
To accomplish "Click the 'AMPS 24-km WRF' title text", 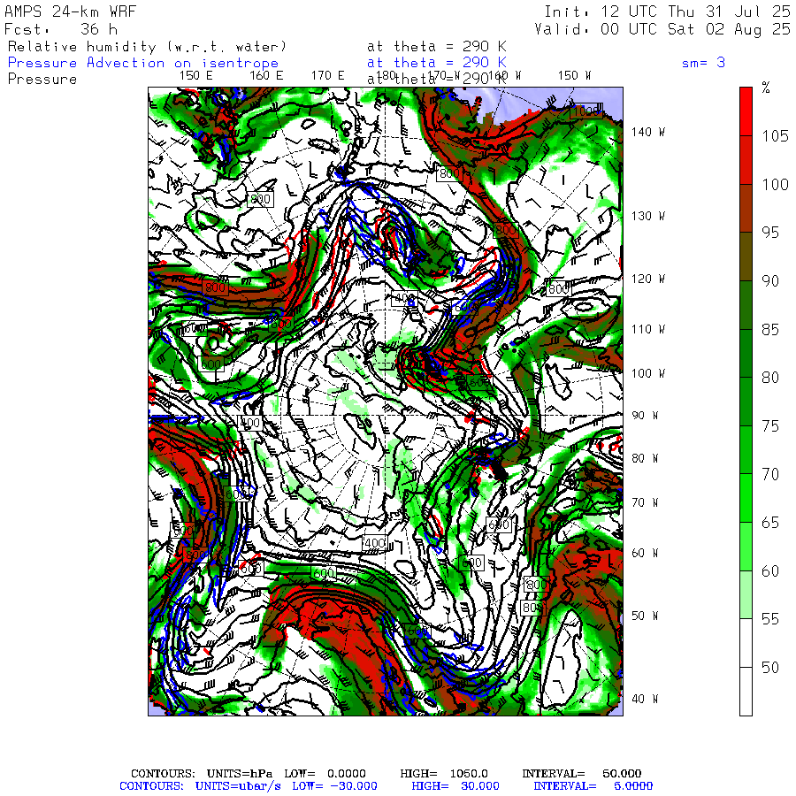I will tap(70, 11).
